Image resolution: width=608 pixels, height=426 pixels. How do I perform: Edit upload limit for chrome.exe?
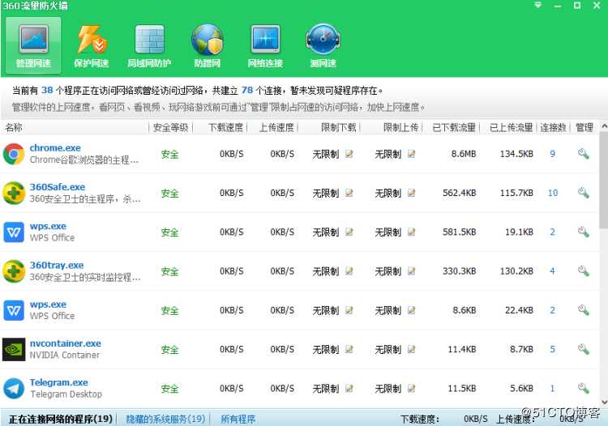pyautogui.click(x=411, y=154)
